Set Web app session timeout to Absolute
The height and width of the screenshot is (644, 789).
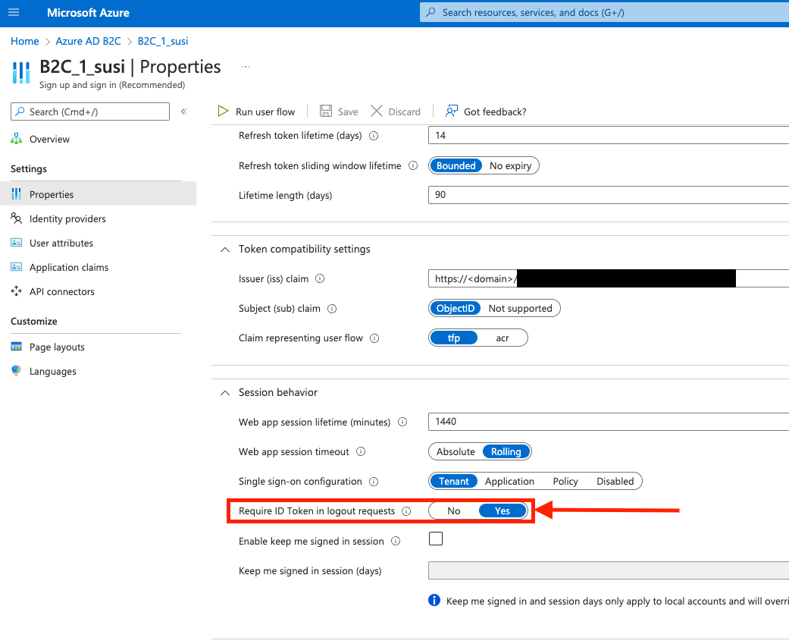tap(456, 451)
